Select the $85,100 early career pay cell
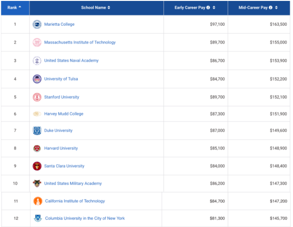Screen dimensions: 293x227 click(196, 148)
